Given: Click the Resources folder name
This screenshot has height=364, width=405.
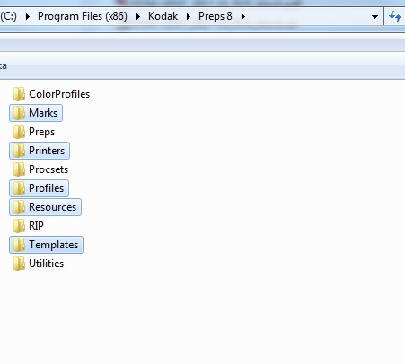Looking at the screenshot, I should (53, 207).
